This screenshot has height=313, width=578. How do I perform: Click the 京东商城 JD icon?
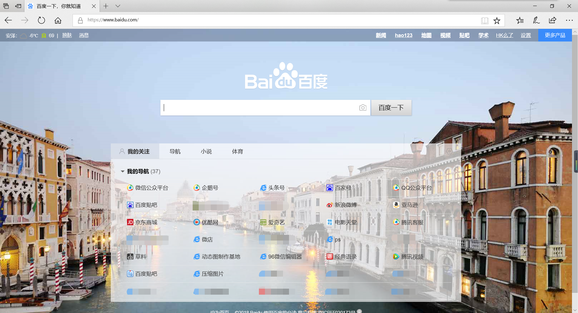[x=130, y=222]
